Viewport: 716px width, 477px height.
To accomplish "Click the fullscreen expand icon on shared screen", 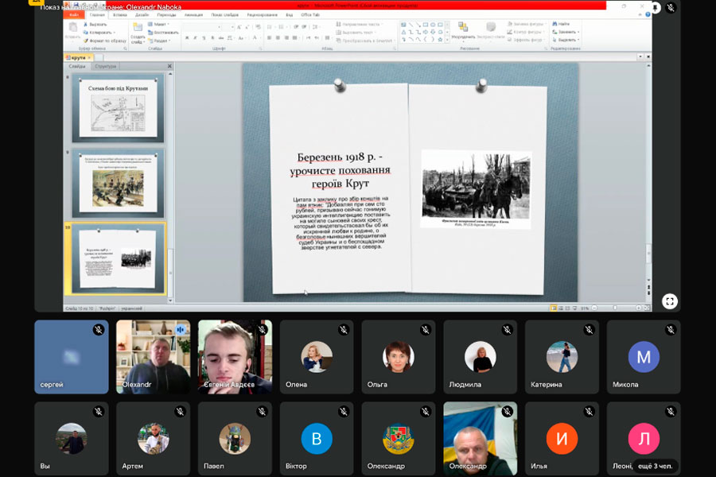I will coord(670,301).
